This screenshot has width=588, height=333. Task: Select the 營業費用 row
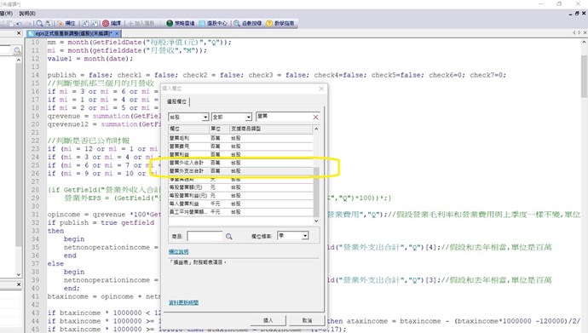point(240,146)
